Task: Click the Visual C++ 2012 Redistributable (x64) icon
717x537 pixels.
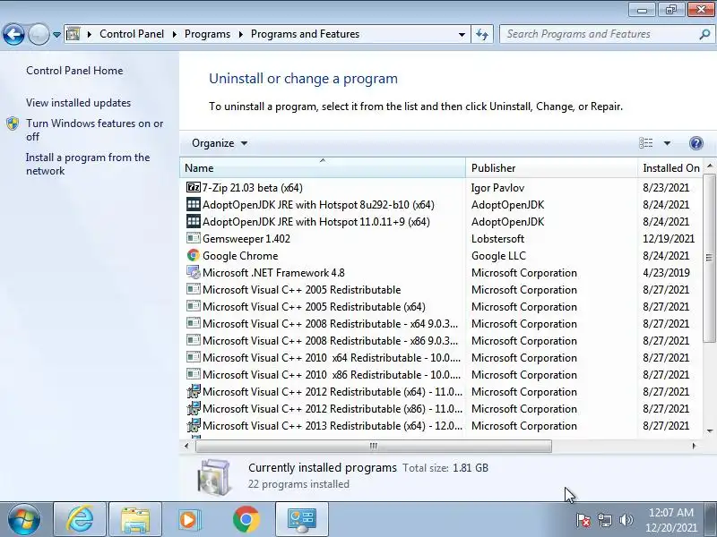Action: point(194,392)
